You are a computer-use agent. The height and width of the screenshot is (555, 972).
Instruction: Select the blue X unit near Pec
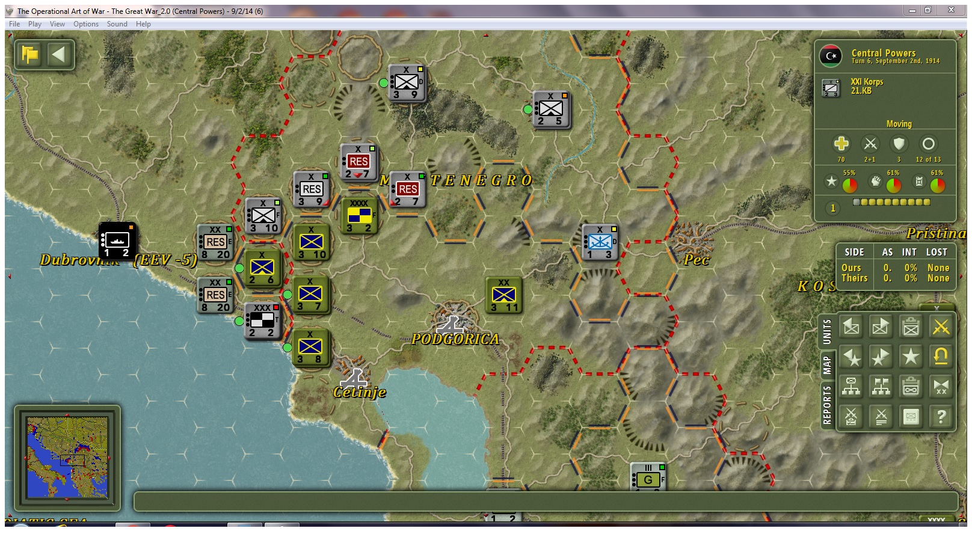pos(600,242)
